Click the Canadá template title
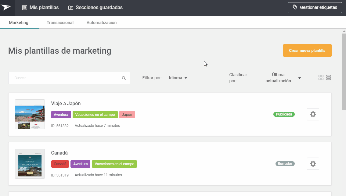The width and height of the screenshot is (346, 196). (x=59, y=153)
